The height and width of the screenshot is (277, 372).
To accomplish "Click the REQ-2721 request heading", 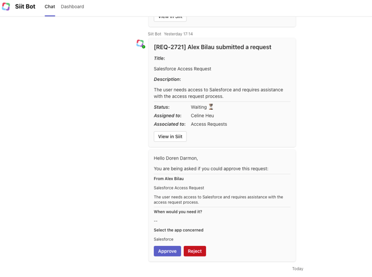I will 212,47.
